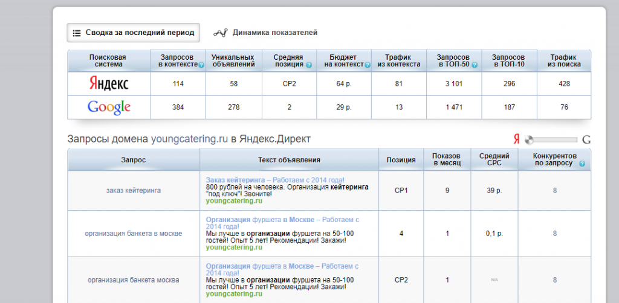This screenshot has width=619, height=303.
Task: Open the Заказ кейтеринга ad title
Action: pyautogui.click(x=235, y=180)
